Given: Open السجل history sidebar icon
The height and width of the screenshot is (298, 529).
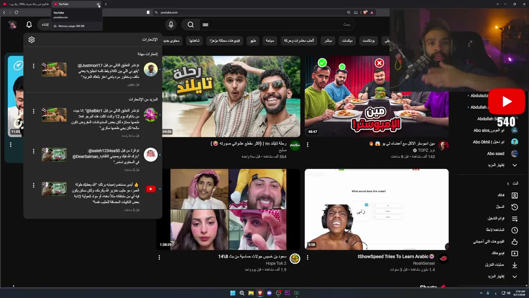Looking at the screenshot, I should 515,207.
